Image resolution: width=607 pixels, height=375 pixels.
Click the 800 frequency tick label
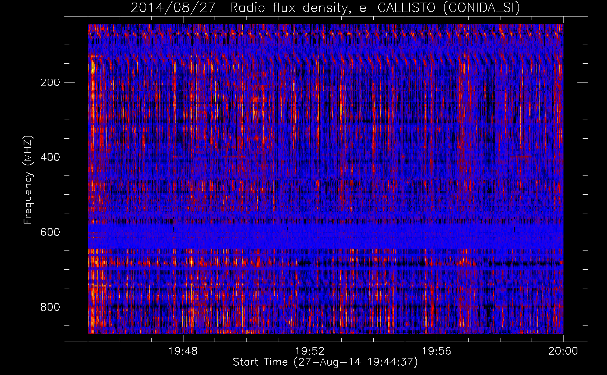50,307
